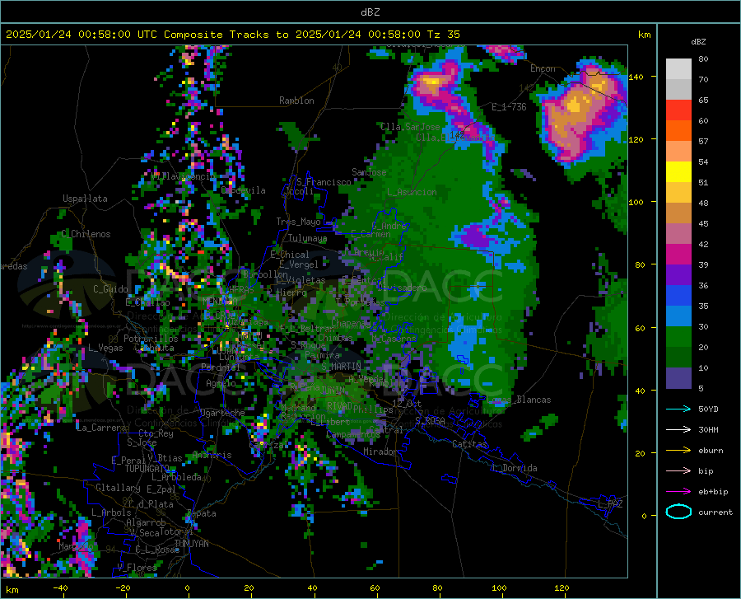Click the 'L_Asuncion' map label

tap(412, 192)
